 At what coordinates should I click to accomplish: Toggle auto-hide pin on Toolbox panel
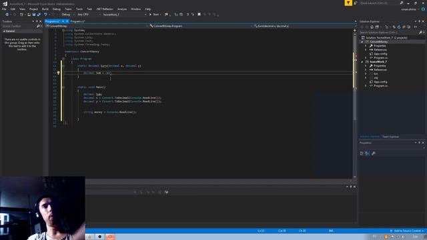pos(37,21)
